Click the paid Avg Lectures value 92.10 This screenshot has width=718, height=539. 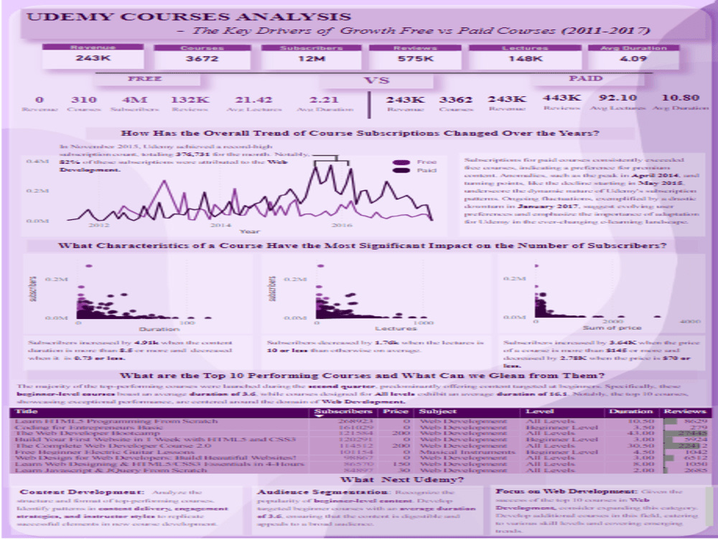pyautogui.click(x=617, y=98)
